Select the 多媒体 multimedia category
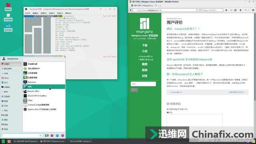This screenshot has width=256, height=144. tap(11, 87)
